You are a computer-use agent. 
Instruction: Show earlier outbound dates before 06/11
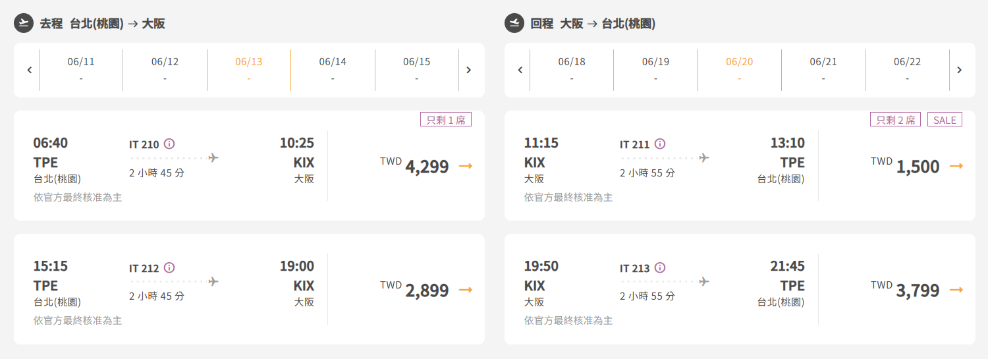pos(29,70)
